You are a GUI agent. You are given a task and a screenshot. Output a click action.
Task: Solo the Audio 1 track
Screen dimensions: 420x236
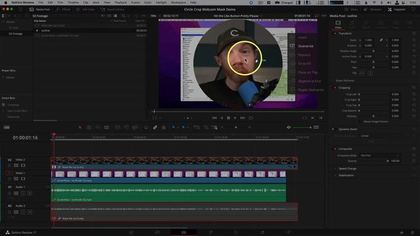point(23,193)
